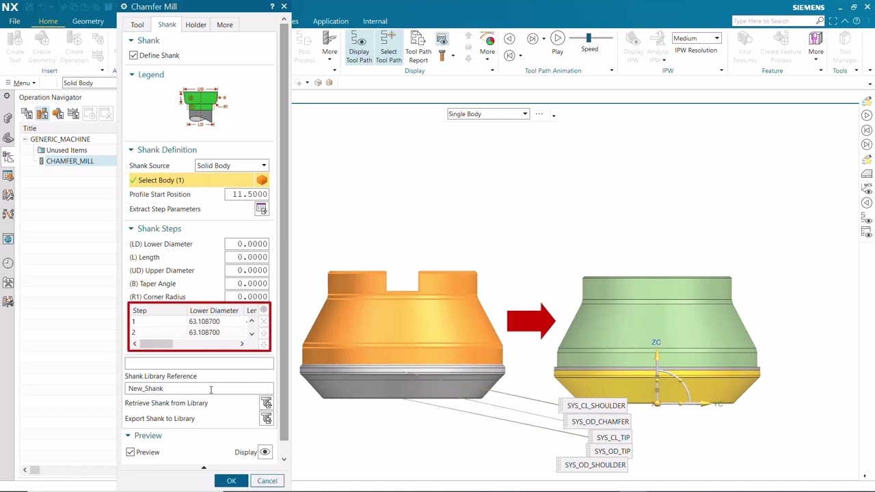Click the Export Shank to Library icon
Screen dimensions: 875x492
[266, 419]
